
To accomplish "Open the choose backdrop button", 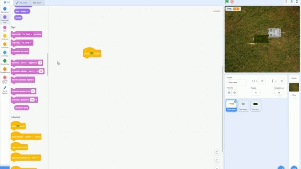I will pyautogui.click(x=294, y=168).
